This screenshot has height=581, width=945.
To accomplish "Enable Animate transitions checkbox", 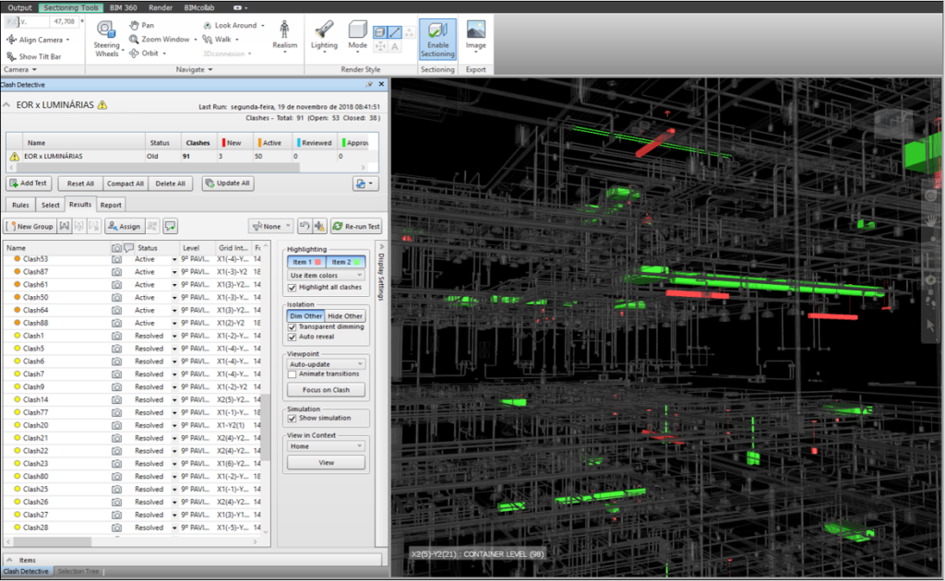I will click(293, 374).
